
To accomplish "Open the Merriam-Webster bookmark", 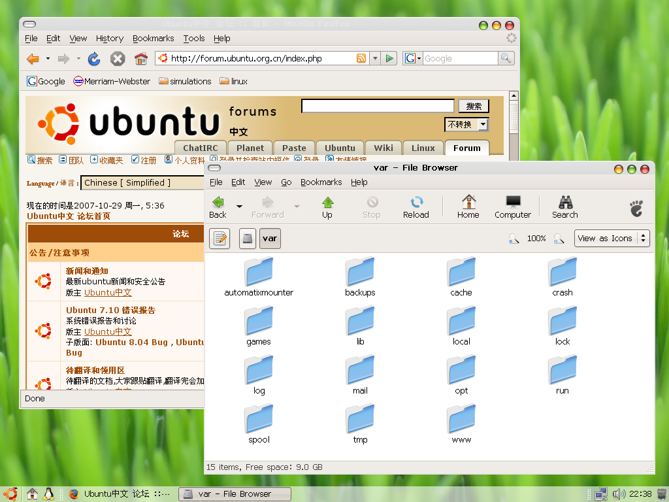I will click(112, 81).
